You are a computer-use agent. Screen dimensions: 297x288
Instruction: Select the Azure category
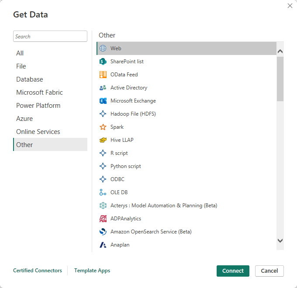[50, 118]
